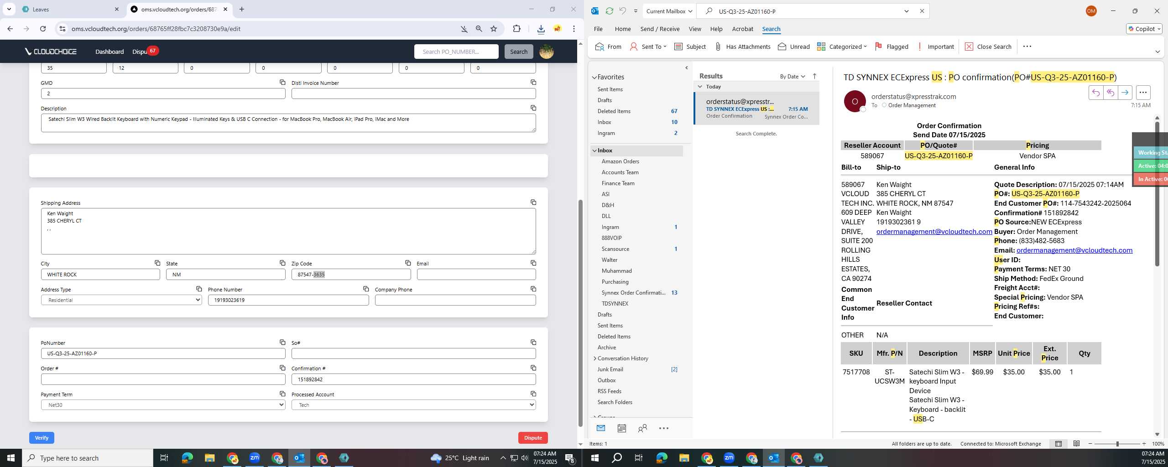Open the Outlook View tab

point(695,29)
